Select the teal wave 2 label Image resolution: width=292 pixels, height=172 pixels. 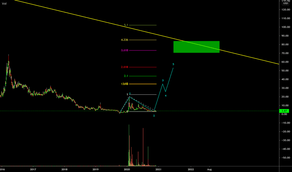[x=154, y=116]
